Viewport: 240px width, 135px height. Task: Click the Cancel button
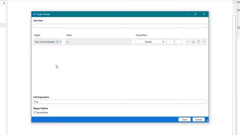click(198, 120)
